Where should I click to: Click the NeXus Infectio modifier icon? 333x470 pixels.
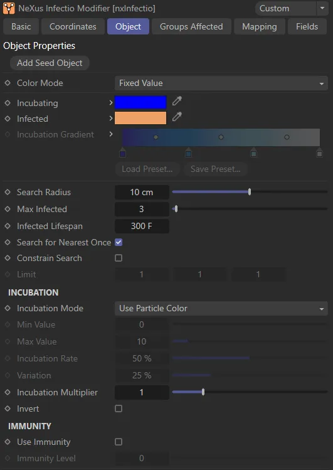(x=9, y=8)
